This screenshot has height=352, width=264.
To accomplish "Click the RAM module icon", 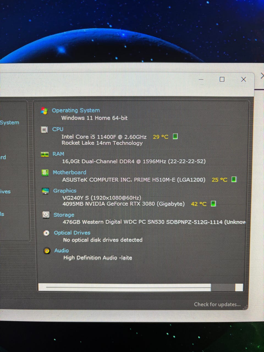I will 45,154.
